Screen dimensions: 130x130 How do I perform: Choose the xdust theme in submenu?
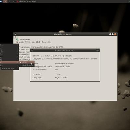click(27, 62)
